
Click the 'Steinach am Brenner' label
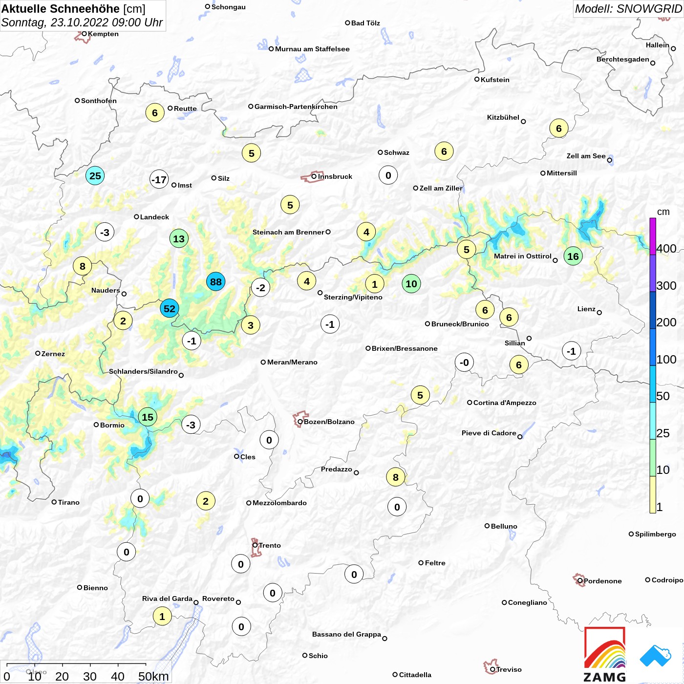coord(288,232)
